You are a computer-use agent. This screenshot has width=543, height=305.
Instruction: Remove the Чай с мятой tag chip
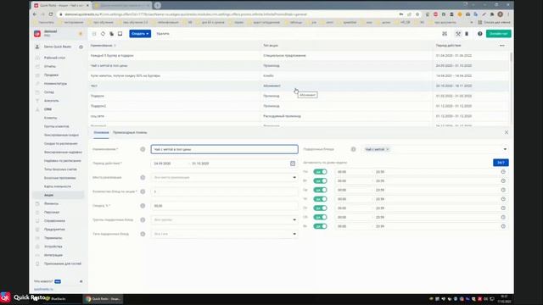388,149
